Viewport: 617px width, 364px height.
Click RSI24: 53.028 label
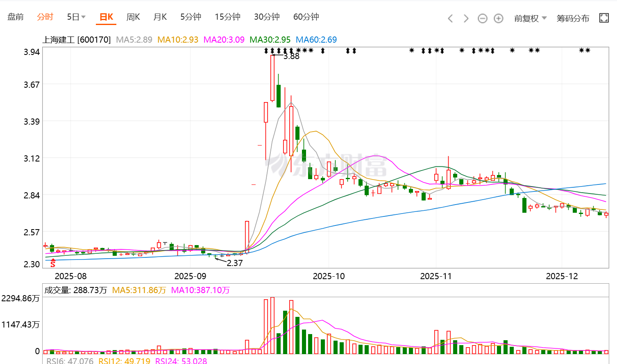point(181,361)
